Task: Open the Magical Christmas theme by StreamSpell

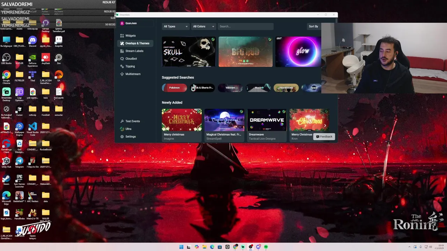Action: click(x=224, y=125)
